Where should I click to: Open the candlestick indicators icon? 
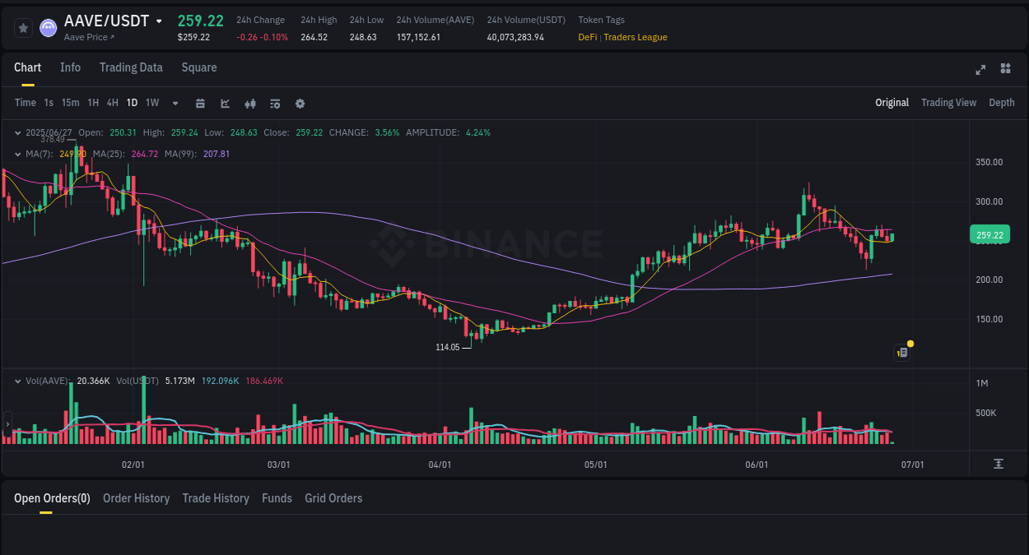249,103
